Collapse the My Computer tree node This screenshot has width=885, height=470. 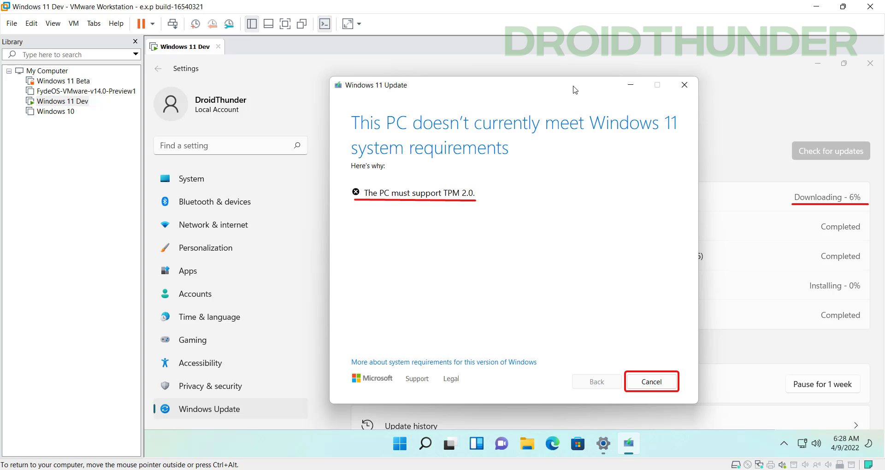(x=9, y=71)
